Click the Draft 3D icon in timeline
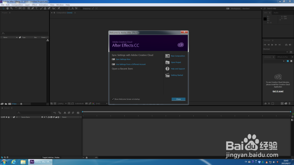Screen dimensions: 294x165 point(60,113)
